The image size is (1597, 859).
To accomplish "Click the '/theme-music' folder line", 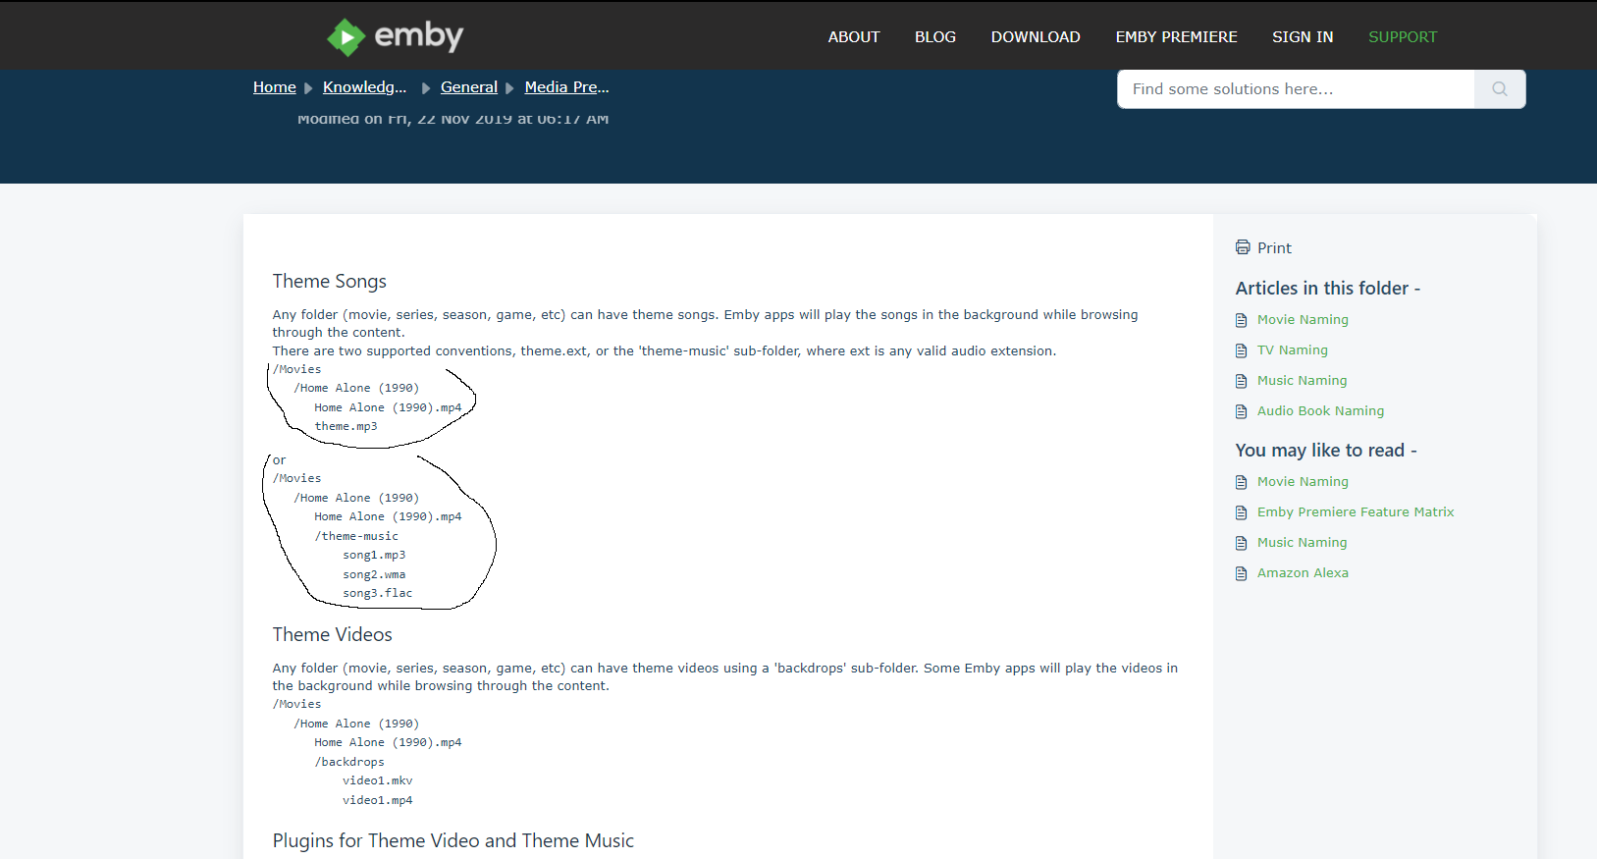I will click(356, 537).
